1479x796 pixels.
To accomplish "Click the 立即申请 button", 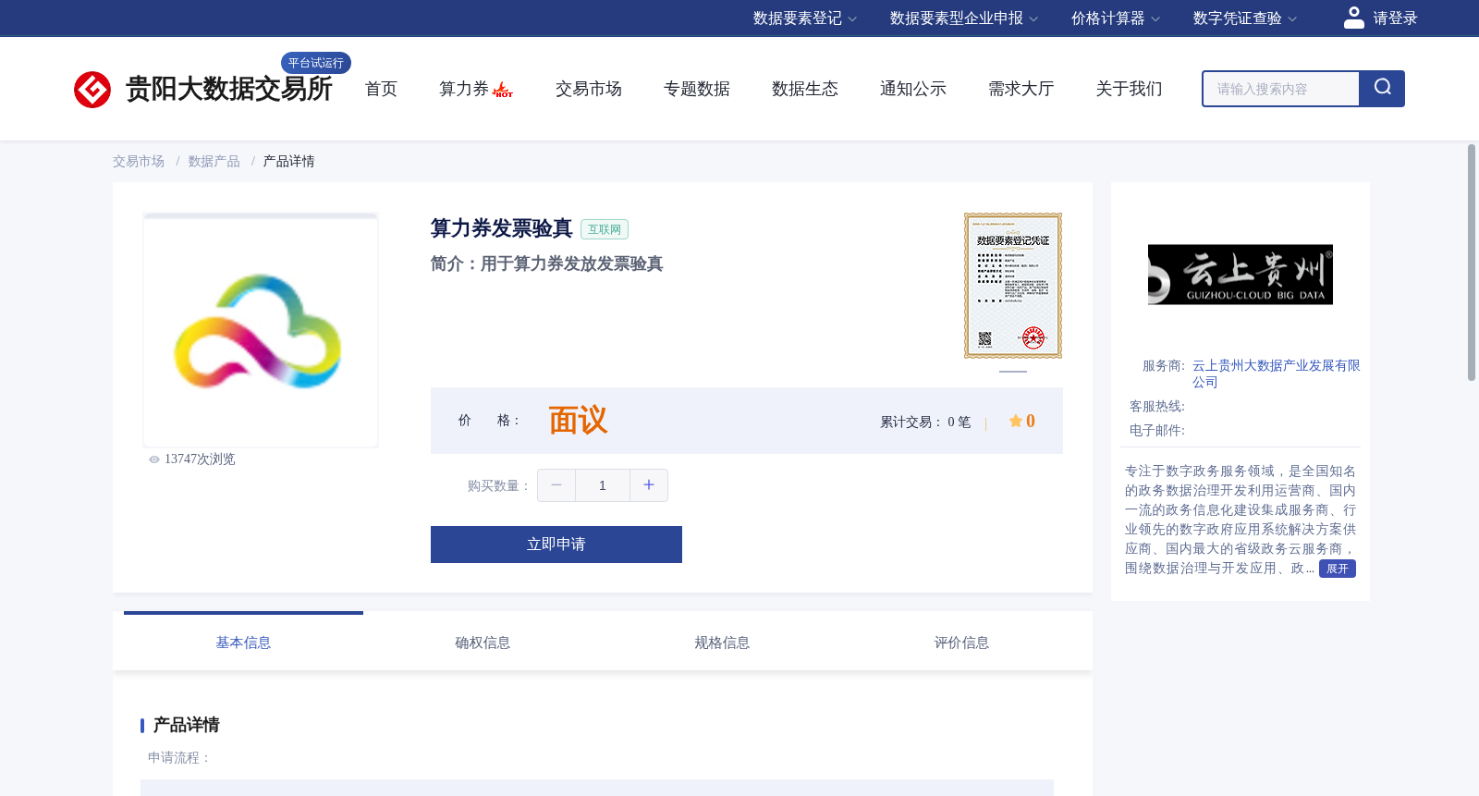I will pos(556,545).
